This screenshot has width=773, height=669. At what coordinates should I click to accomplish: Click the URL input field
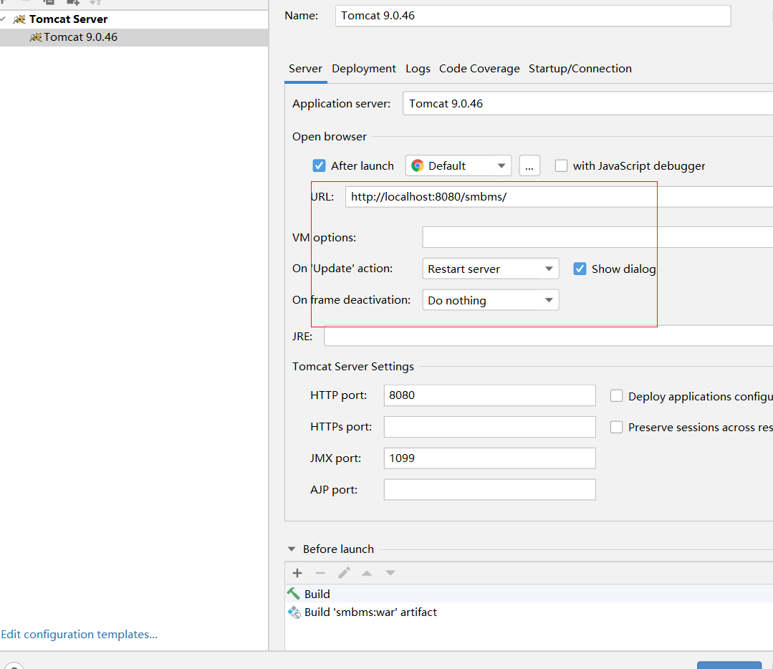559,197
